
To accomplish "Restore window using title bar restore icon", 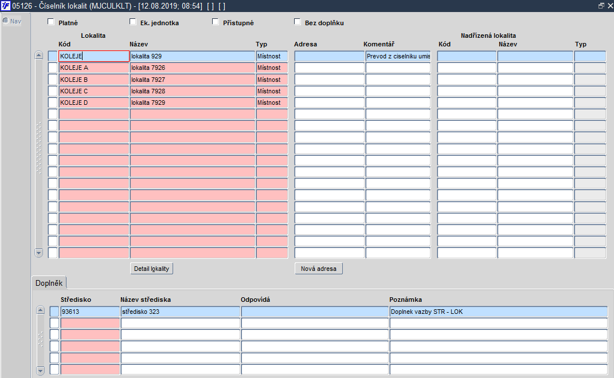I will [x=601, y=6].
